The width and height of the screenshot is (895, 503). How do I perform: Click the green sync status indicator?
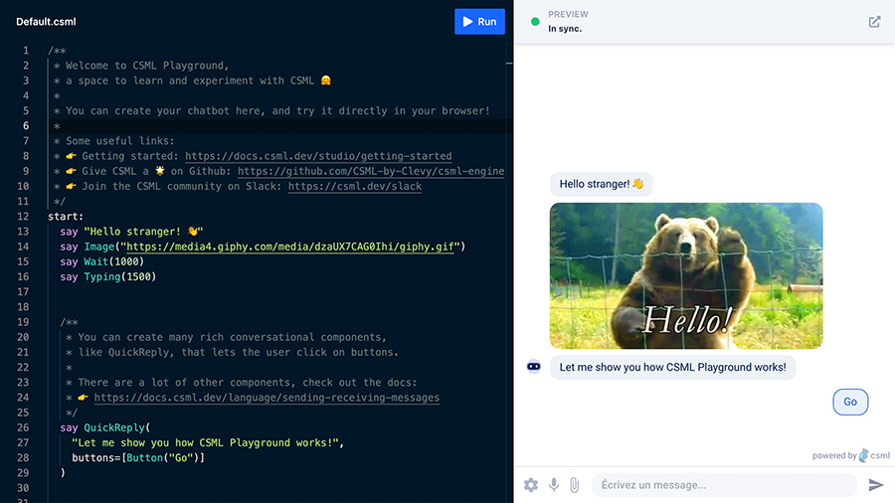[x=535, y=22]
